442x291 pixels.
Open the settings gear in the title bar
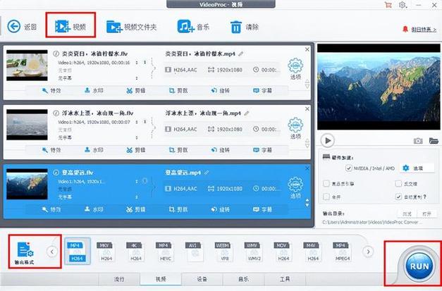point(403,5)
